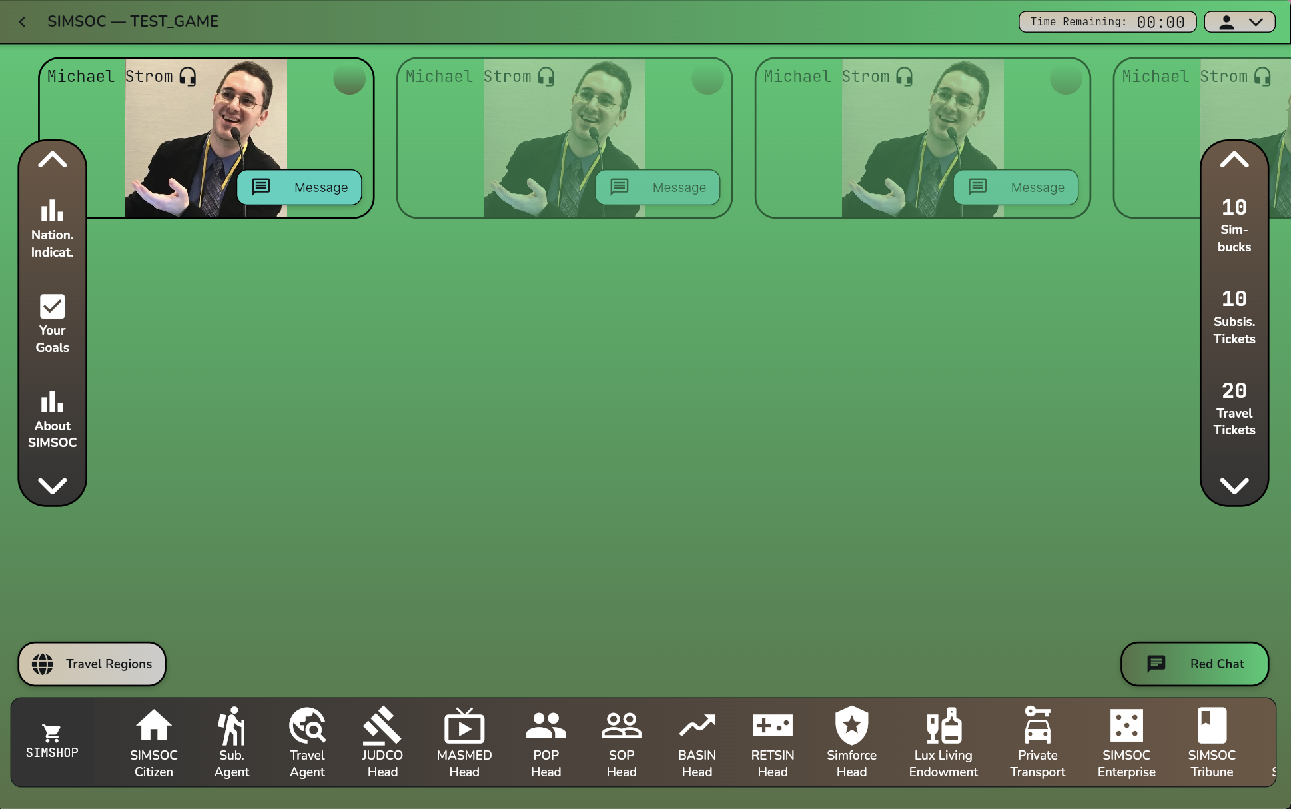The height and width of the screenshot is (809, 1291).
Task: Click headphones icon on third Michael Strom card
Action: pyautogui.click(x=905, y=77)
